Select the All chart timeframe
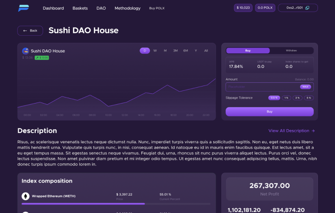 (206, 51)
